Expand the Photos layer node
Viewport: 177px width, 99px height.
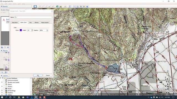(2, 86)
